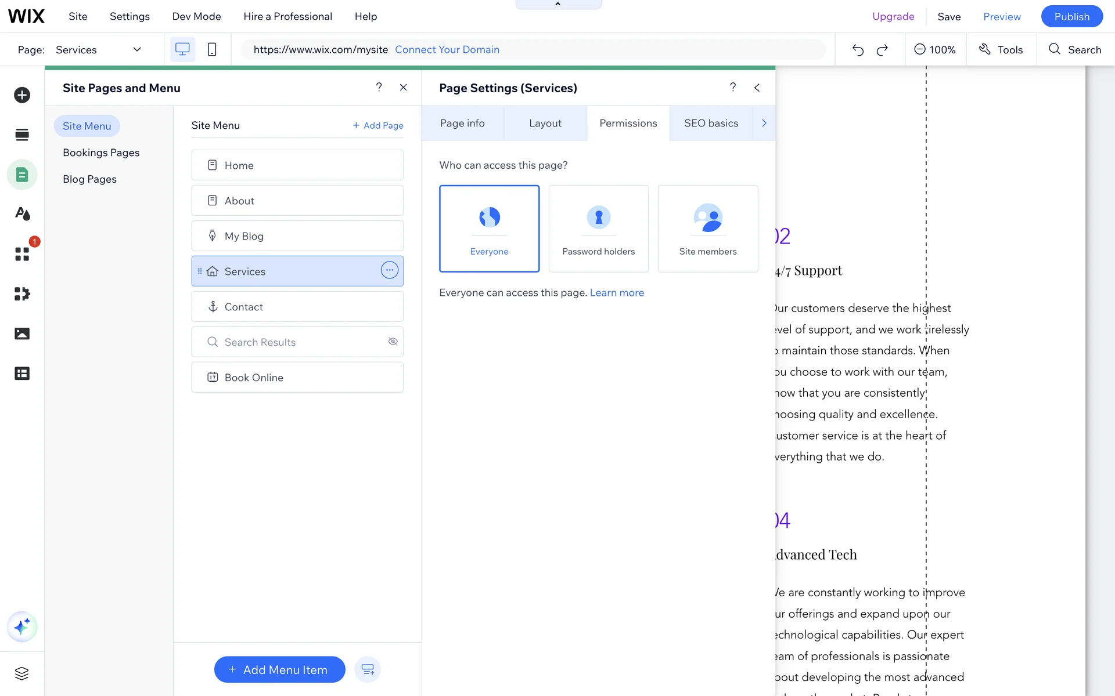Show more Page Settings tabs arrow
The height and width of the screenshot is (696, 1115).
(x=764, y=123)
